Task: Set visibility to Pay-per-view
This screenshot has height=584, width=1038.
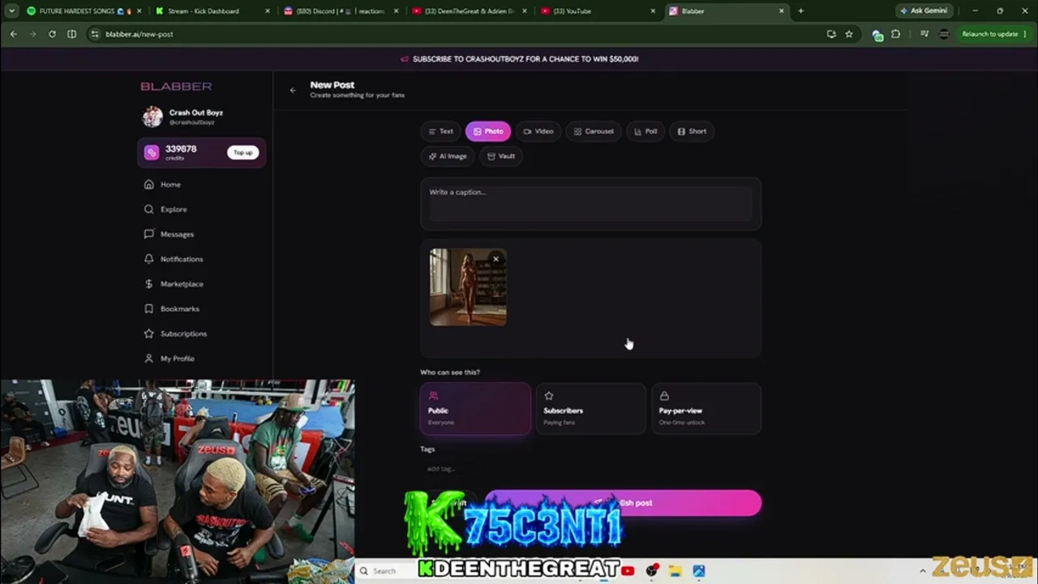Action: [706, 409]
